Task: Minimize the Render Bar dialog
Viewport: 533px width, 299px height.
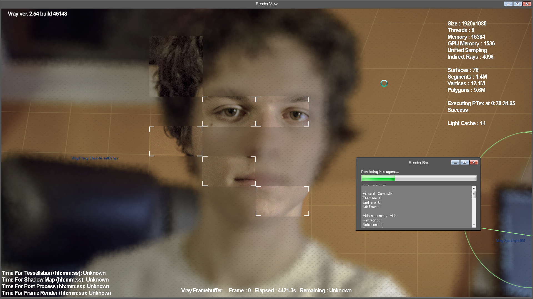Action: (455, 163)
